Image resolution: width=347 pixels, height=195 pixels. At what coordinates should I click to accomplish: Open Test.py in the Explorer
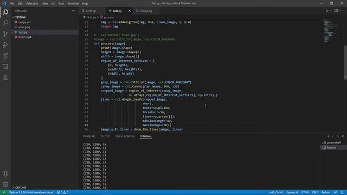click(23, 32)
